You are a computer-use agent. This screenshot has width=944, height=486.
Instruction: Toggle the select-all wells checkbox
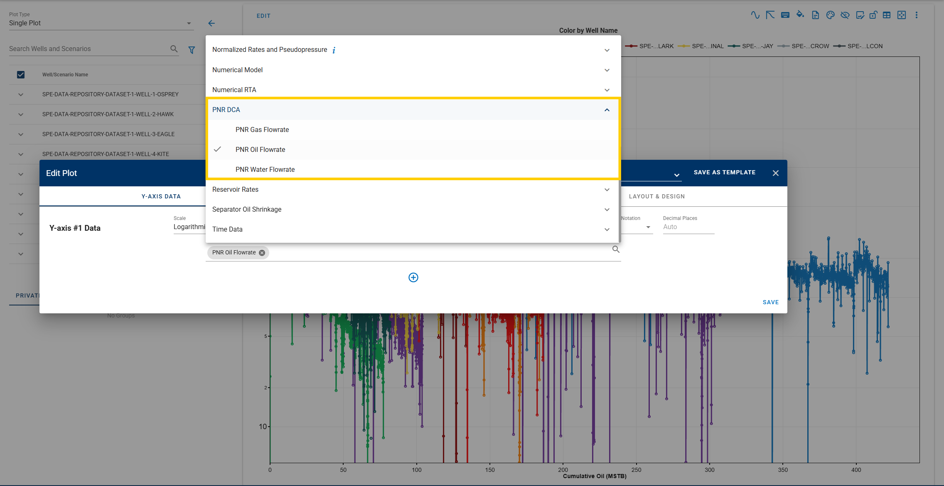tap(21, 75)
